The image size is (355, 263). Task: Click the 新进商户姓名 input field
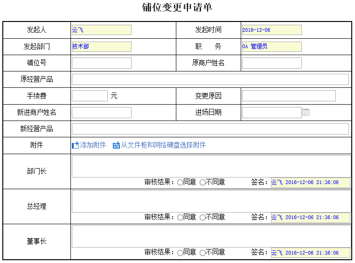click(102, 113)
